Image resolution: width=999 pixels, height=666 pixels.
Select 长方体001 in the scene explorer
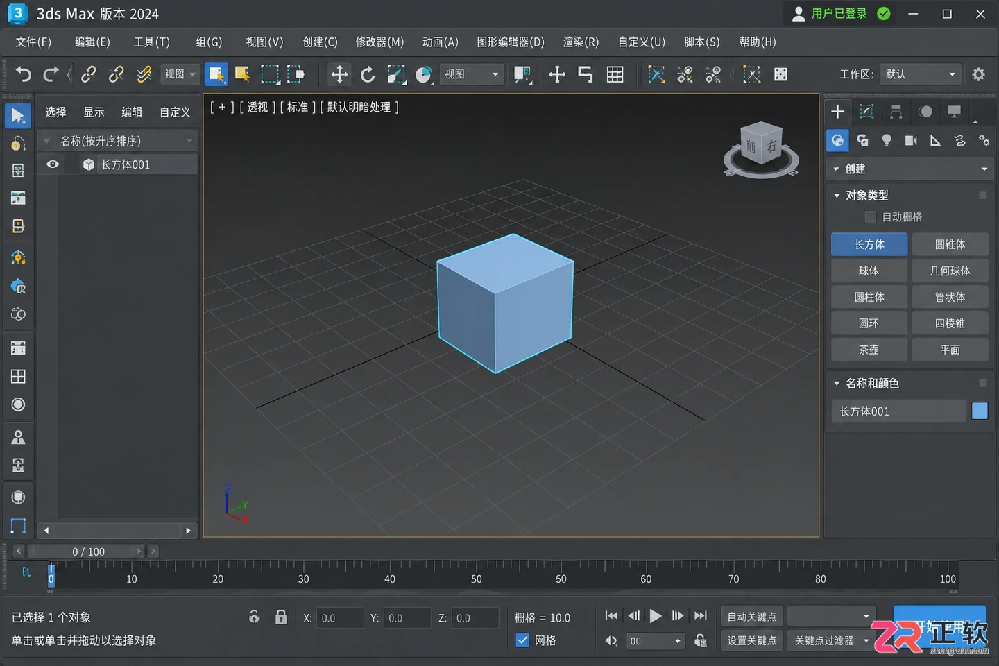pyautogui.click(x=126, y=164)
